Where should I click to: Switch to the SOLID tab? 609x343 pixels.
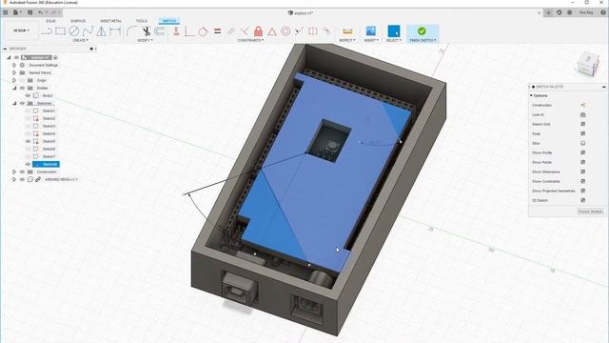coord(50,21)
